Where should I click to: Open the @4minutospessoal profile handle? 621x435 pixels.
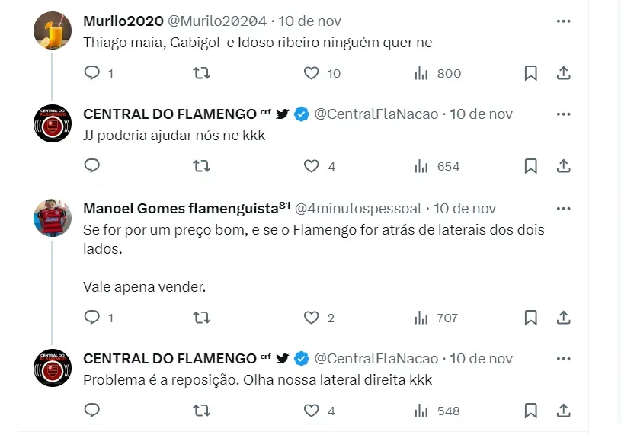tap(358, 209)
